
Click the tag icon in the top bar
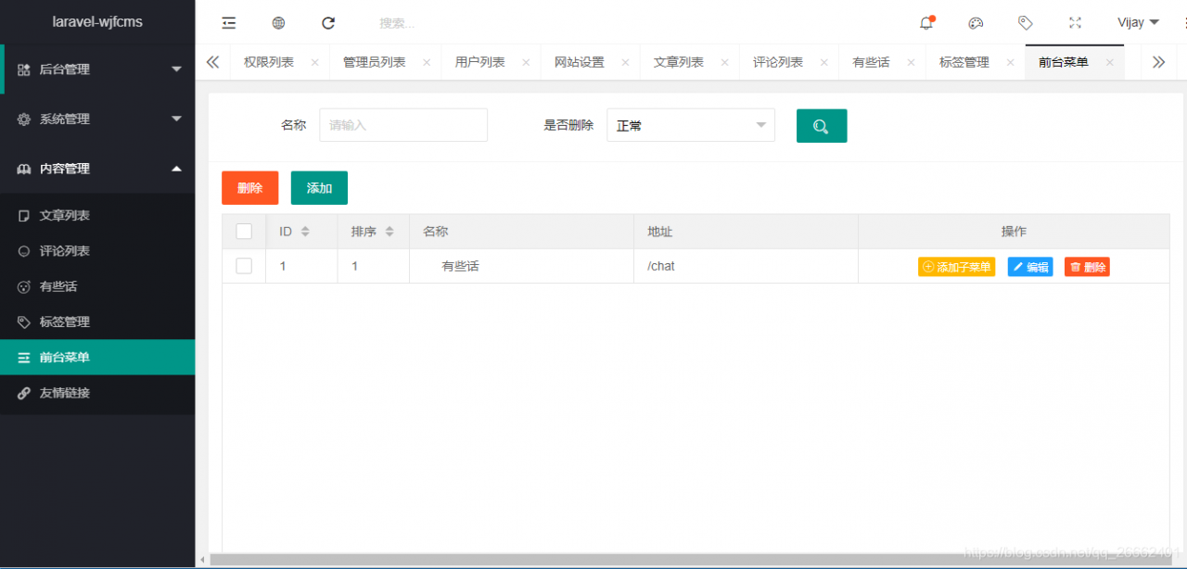[x=1026, y=22]
